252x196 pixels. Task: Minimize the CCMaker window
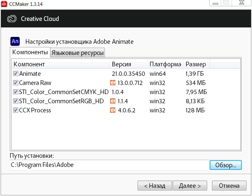pyautogui.click(x=215, y=3)
